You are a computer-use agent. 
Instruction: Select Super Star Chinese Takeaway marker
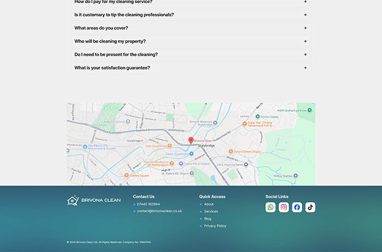point(244,124)
